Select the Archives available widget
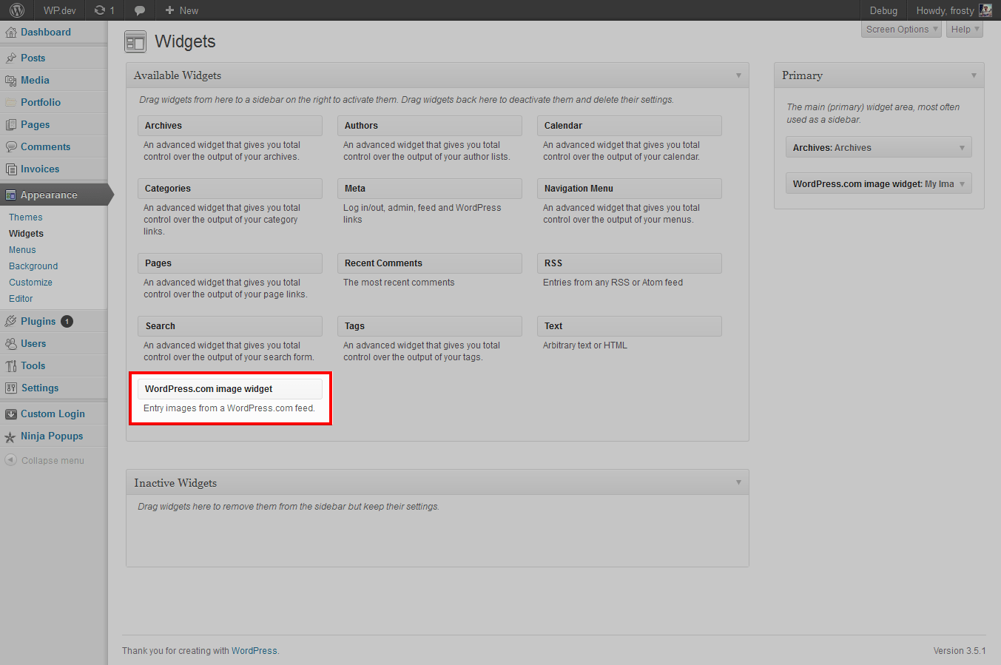 point(230,126)
